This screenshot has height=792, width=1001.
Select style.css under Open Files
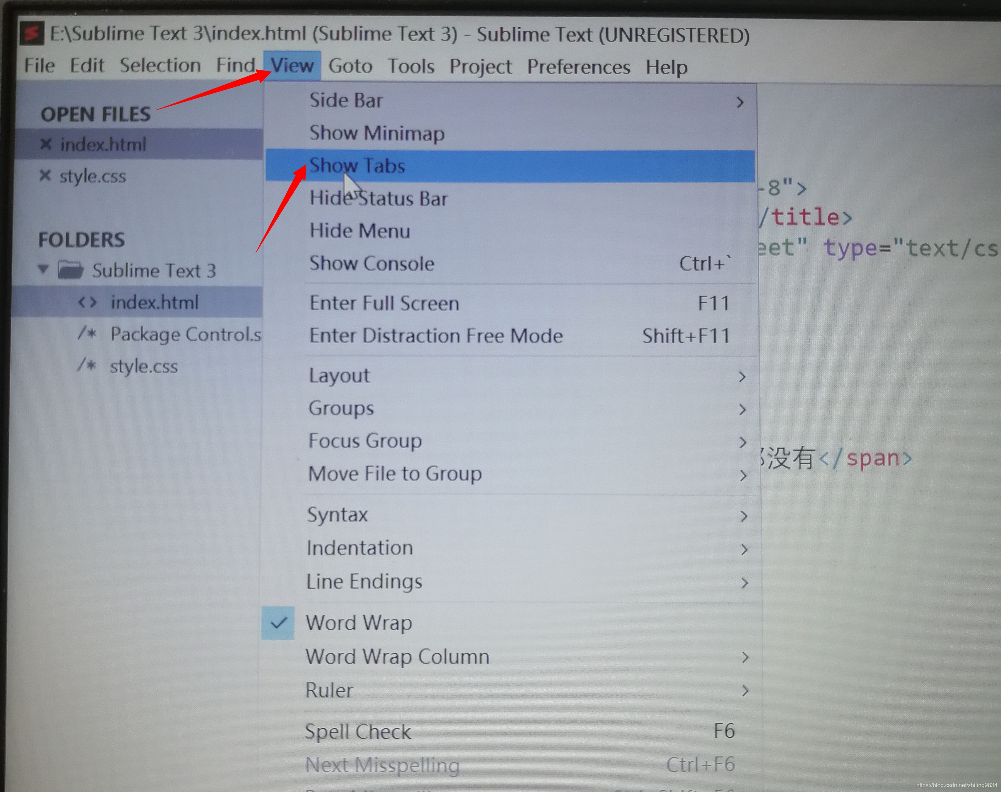click(93, 176)
